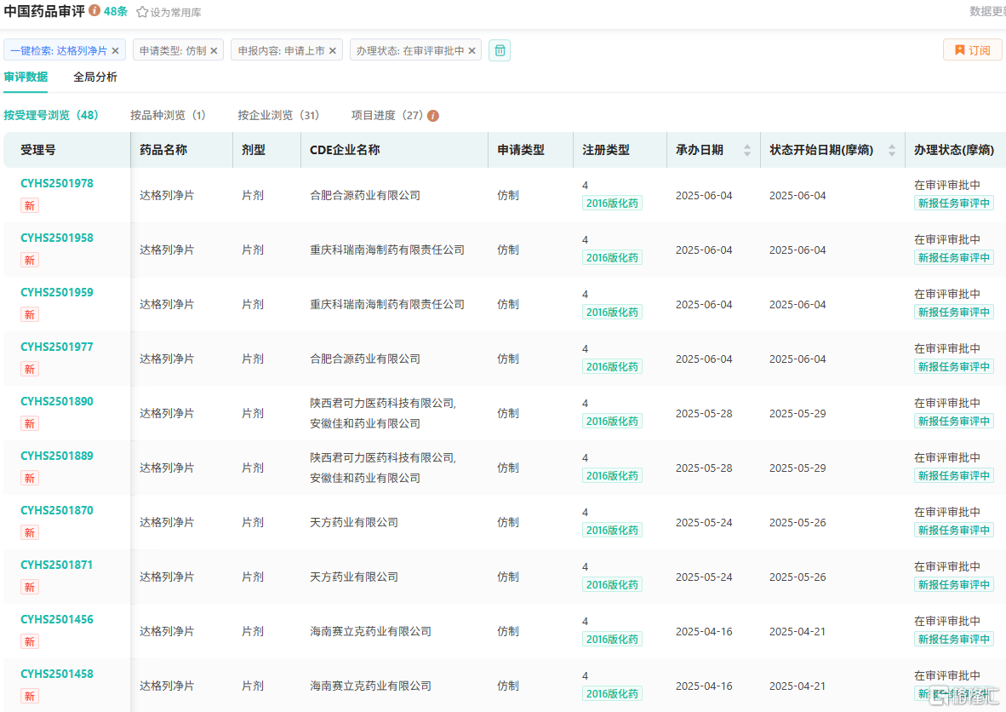Click the 48条 result count
Viewport: 1006px width, 712px height.
coord(116,12)
